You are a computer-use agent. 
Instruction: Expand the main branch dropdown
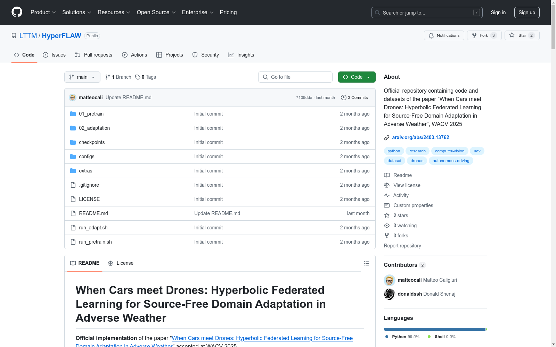coord(82,77)
